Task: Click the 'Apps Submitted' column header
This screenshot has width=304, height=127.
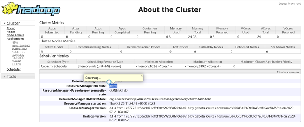Action: point(52,31)
